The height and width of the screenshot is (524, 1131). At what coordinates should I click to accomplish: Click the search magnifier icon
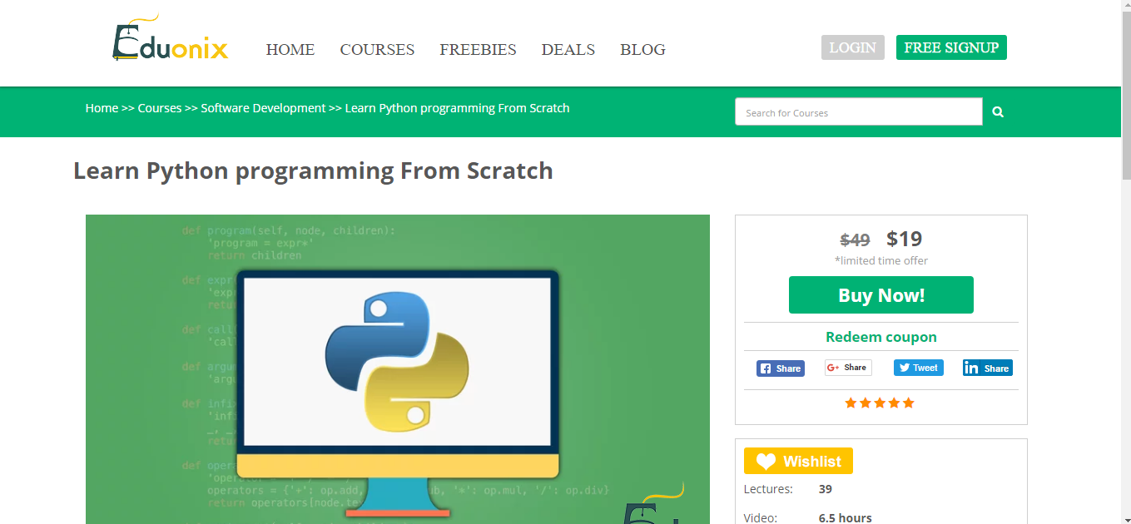pos(997,111)
